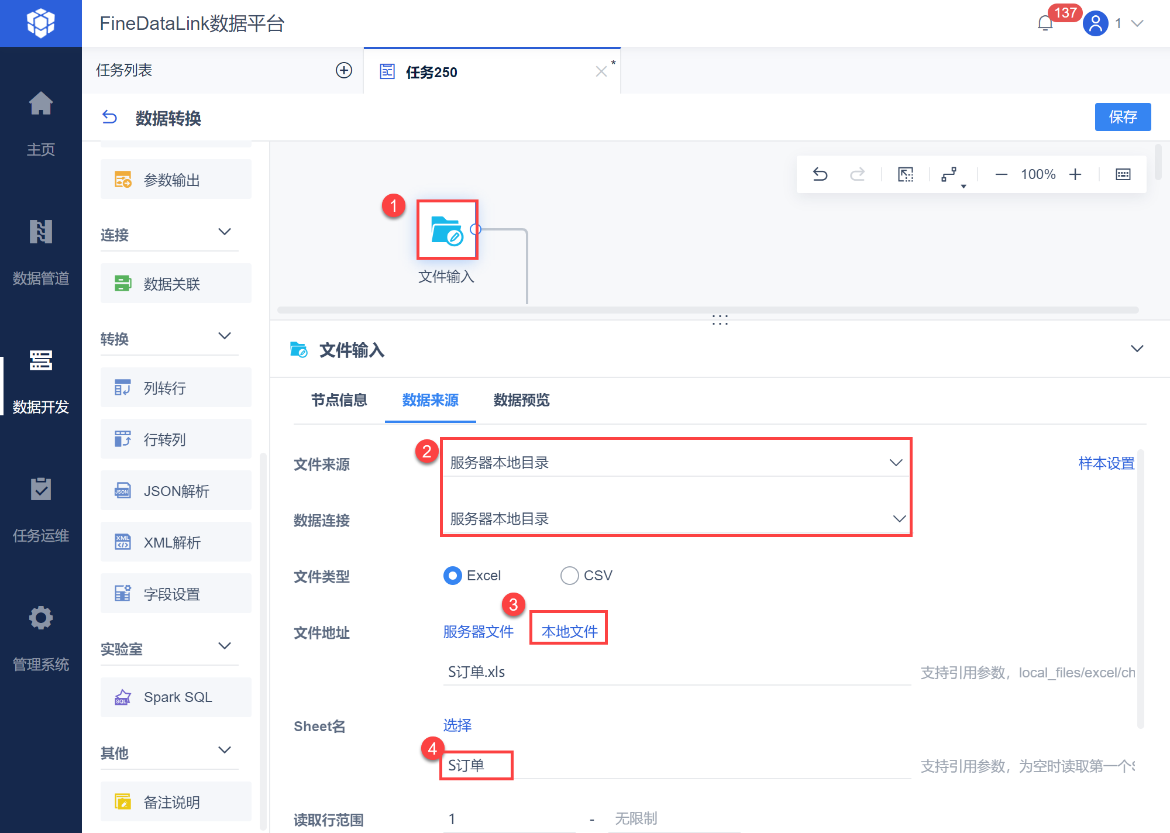Select the CSV file type radio
This screenshot has width=1170, height=833.
(x=569, y=576)
